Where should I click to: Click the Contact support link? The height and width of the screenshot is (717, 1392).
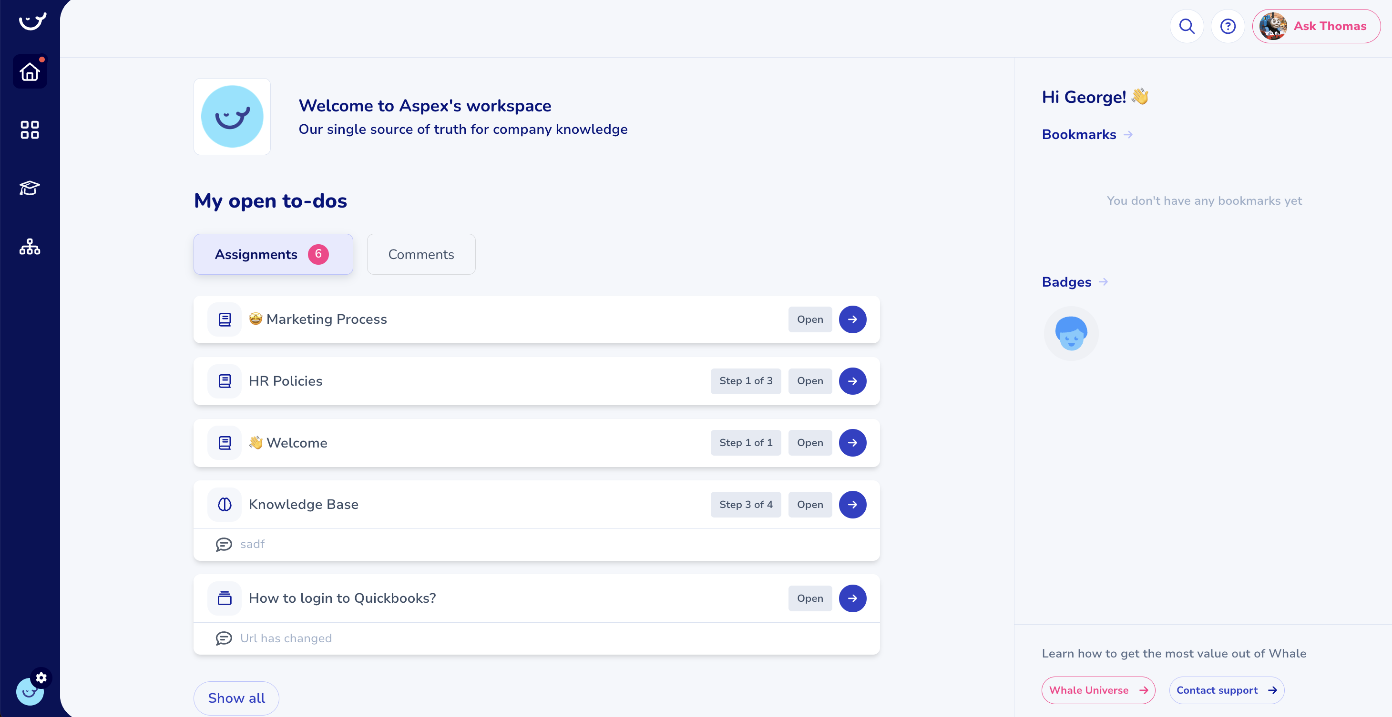[x=1226, y=690]
